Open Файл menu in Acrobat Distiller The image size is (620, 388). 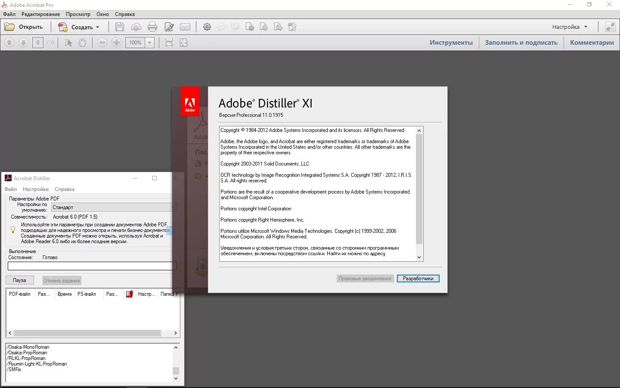(x=10, y=189)
